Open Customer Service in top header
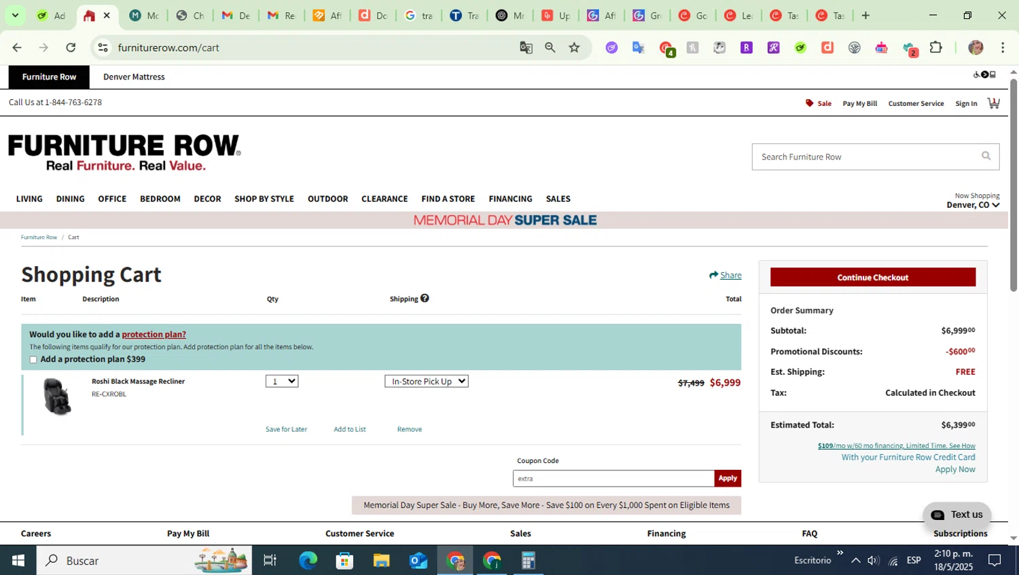 tap(916, 103)
